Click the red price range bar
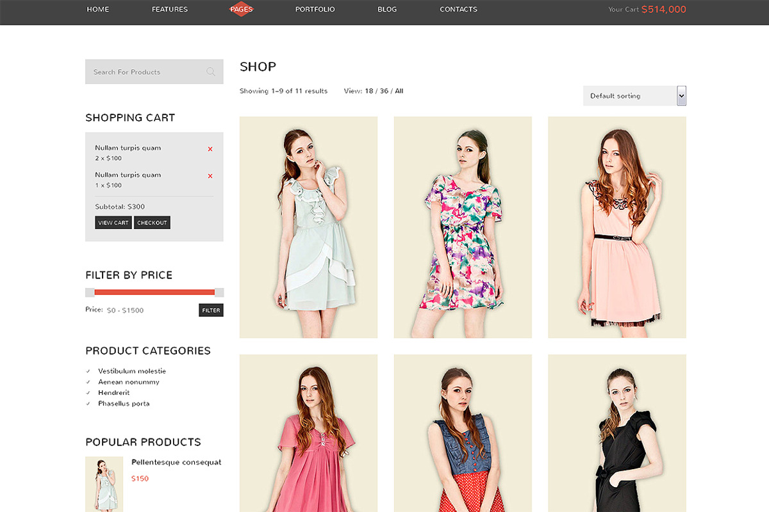 click(154, 292)
